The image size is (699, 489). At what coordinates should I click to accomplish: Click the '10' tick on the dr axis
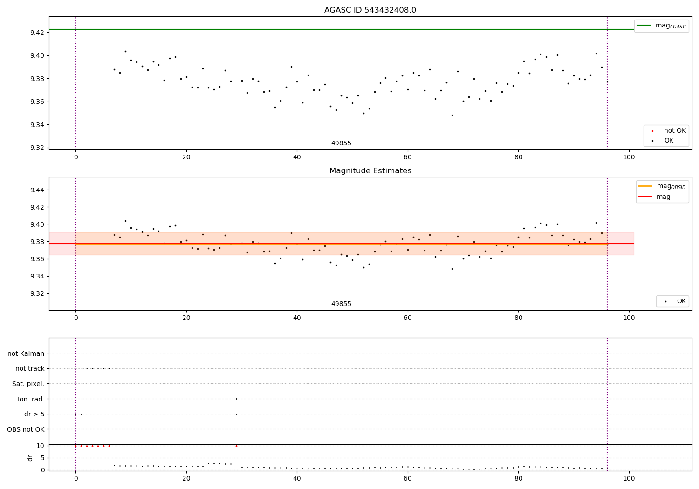pos(40,446)
